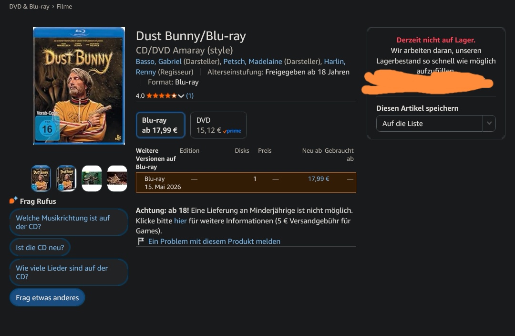Click the prime logo on DVD option
515x336 pixels.
(232, 131)
